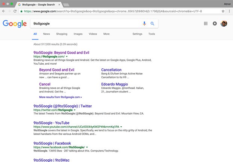
Task: Switch to the Videos tab
Action: (x=93, y=34)
